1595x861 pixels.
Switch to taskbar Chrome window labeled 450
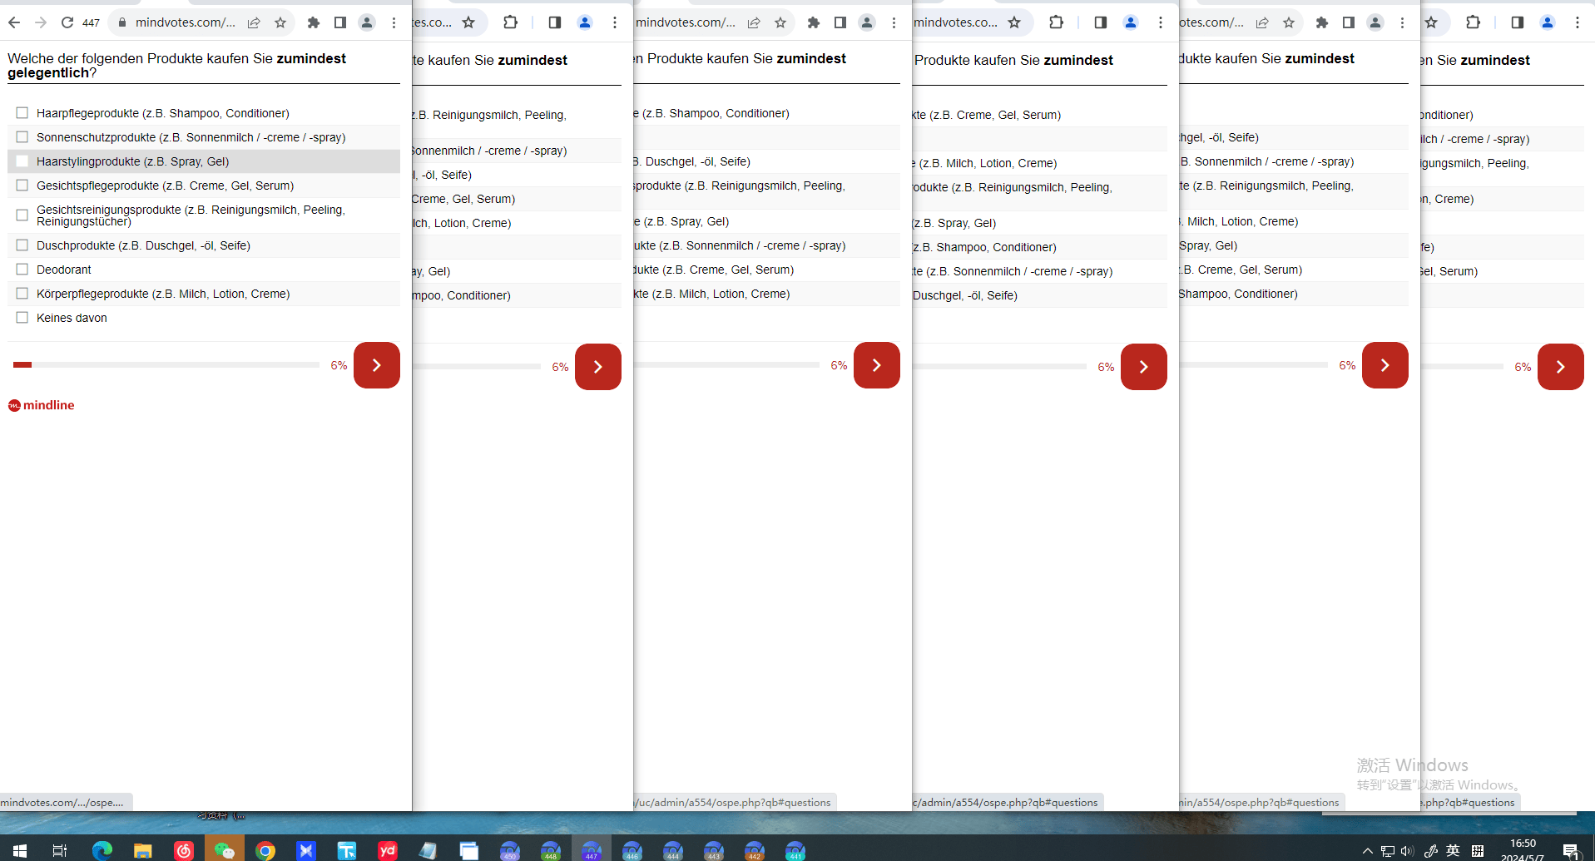click(510, 850)
